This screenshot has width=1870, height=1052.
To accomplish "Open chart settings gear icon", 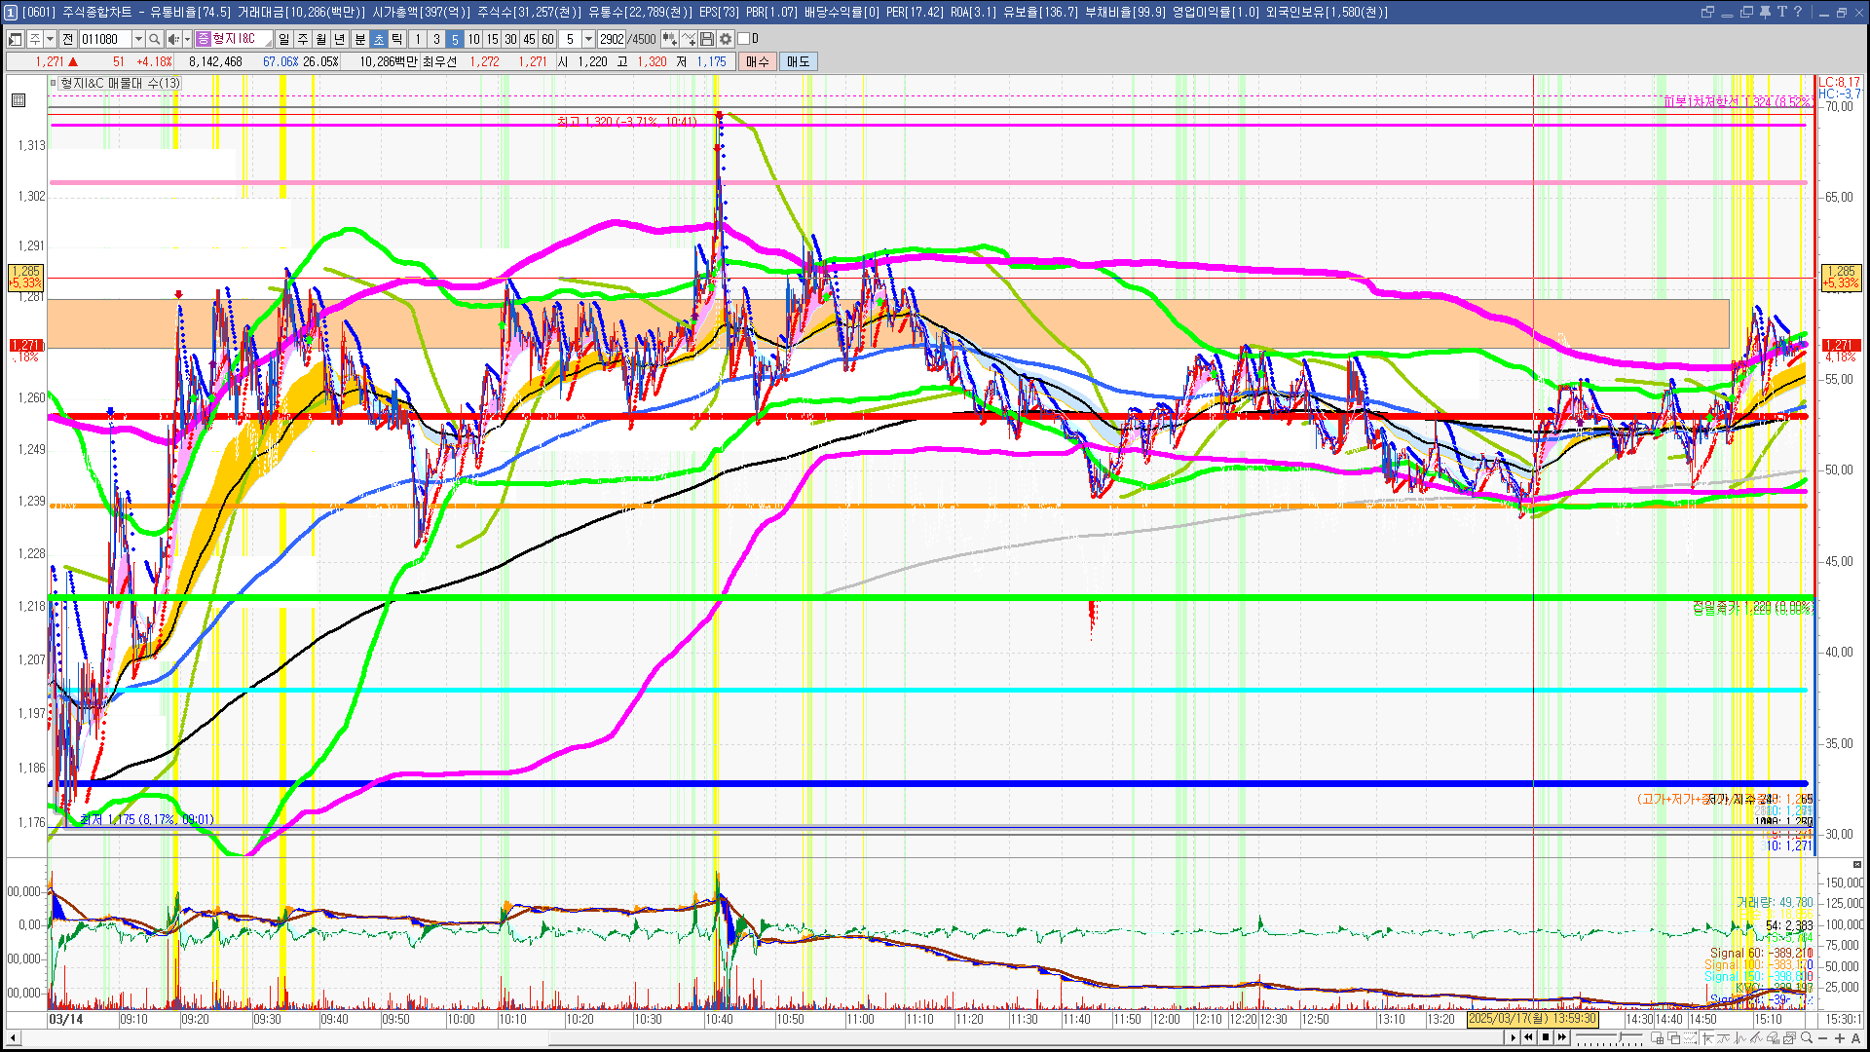I will click(726, 39).
